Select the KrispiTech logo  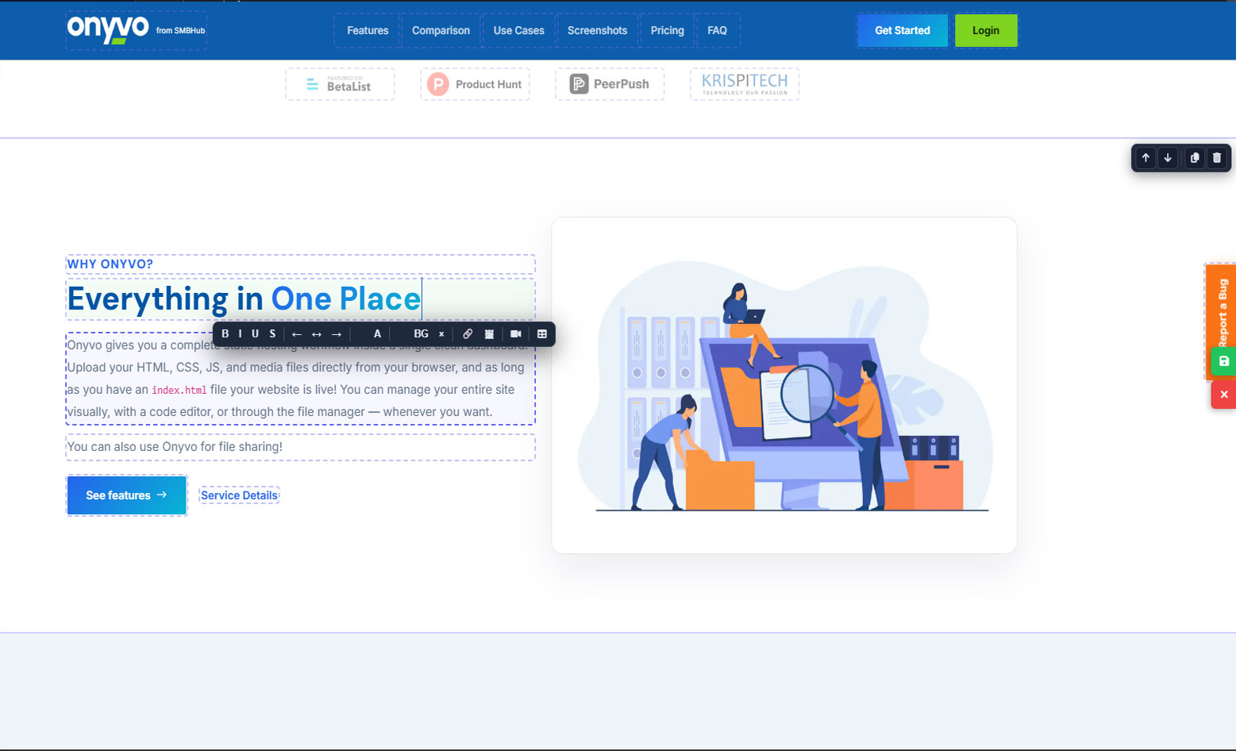point(745,84)
